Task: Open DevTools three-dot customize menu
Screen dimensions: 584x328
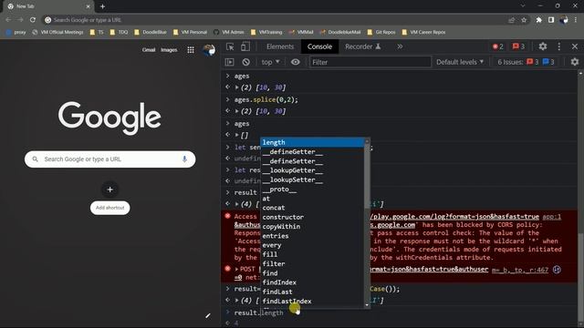Action: 559,46
